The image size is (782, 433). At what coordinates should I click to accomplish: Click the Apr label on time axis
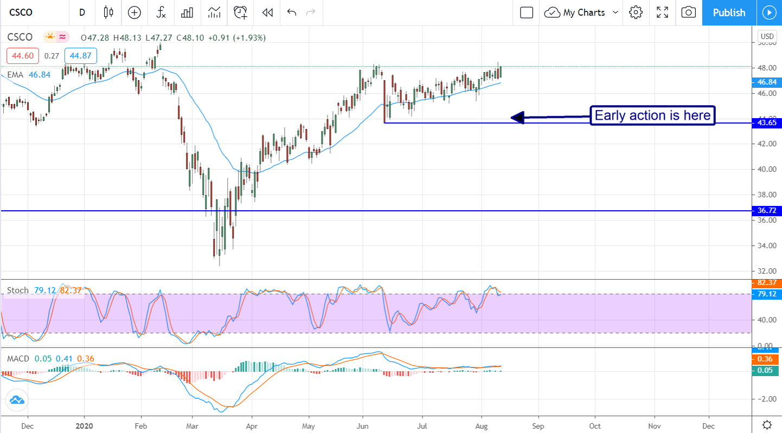tap(252, 425)
